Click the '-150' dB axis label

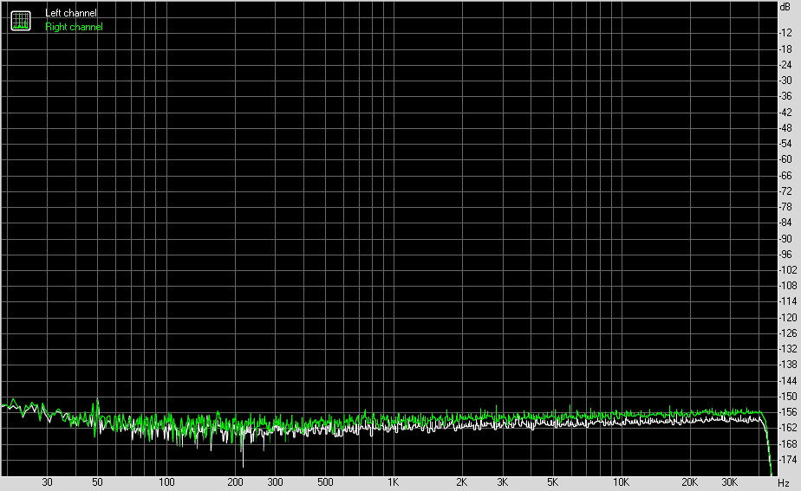[x=788, y=396]
